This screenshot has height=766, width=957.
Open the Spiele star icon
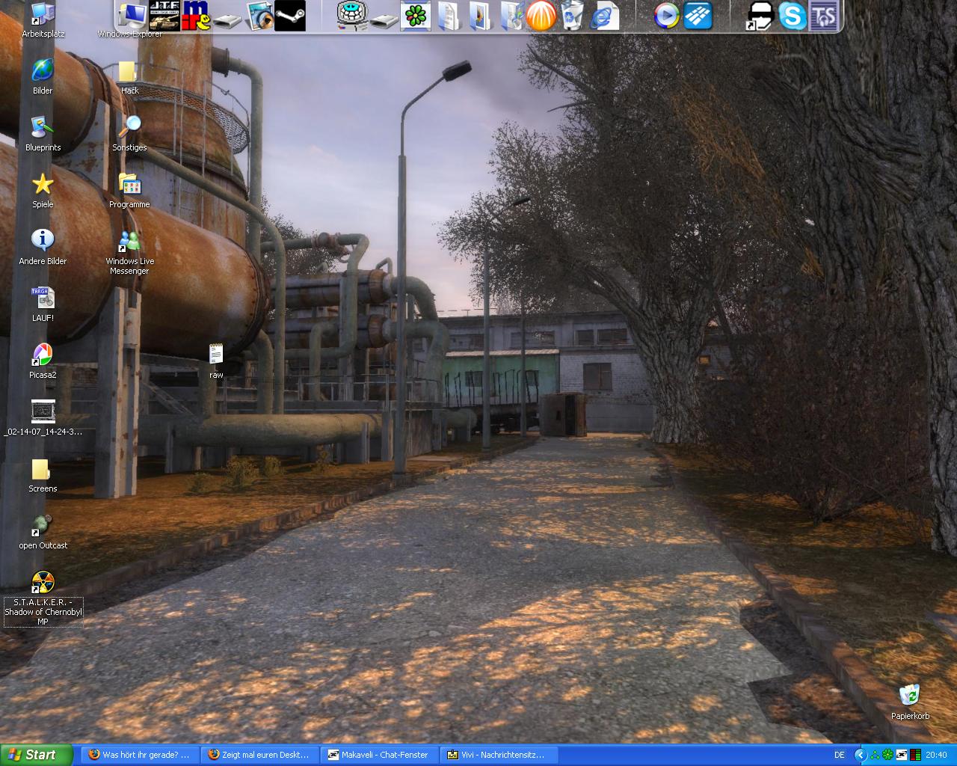click(43, 190)
